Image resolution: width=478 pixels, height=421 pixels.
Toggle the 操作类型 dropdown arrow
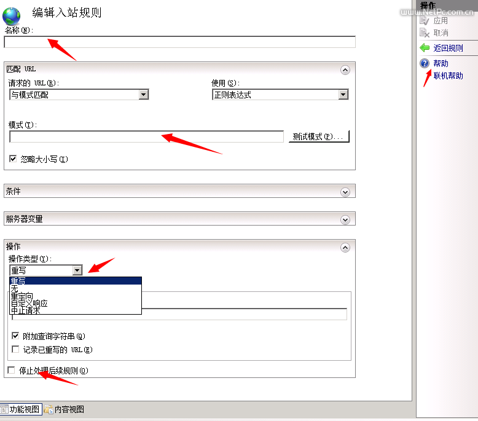pyautogui.click(x=77, y=270)
